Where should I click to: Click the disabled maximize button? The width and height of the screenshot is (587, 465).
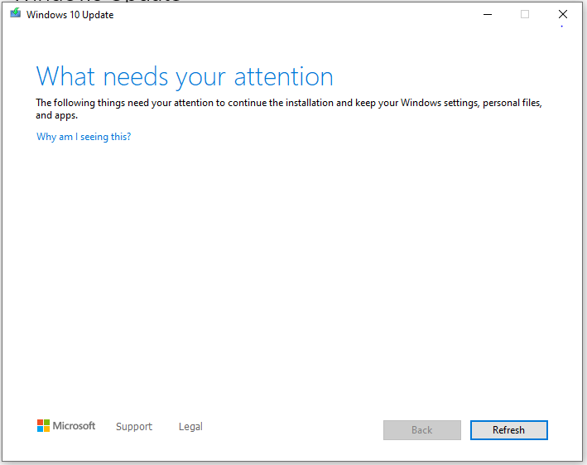tap(525, 14)
